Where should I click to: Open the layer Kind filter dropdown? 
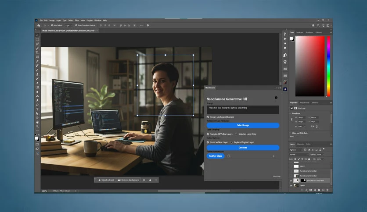[x=296, y=150]
